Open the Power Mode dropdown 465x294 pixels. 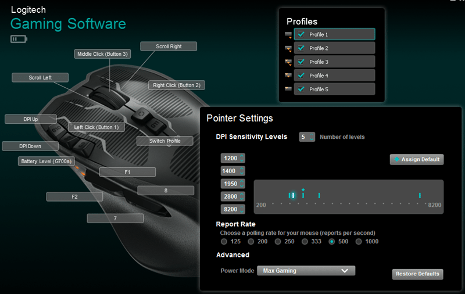(x=306, y=271)
